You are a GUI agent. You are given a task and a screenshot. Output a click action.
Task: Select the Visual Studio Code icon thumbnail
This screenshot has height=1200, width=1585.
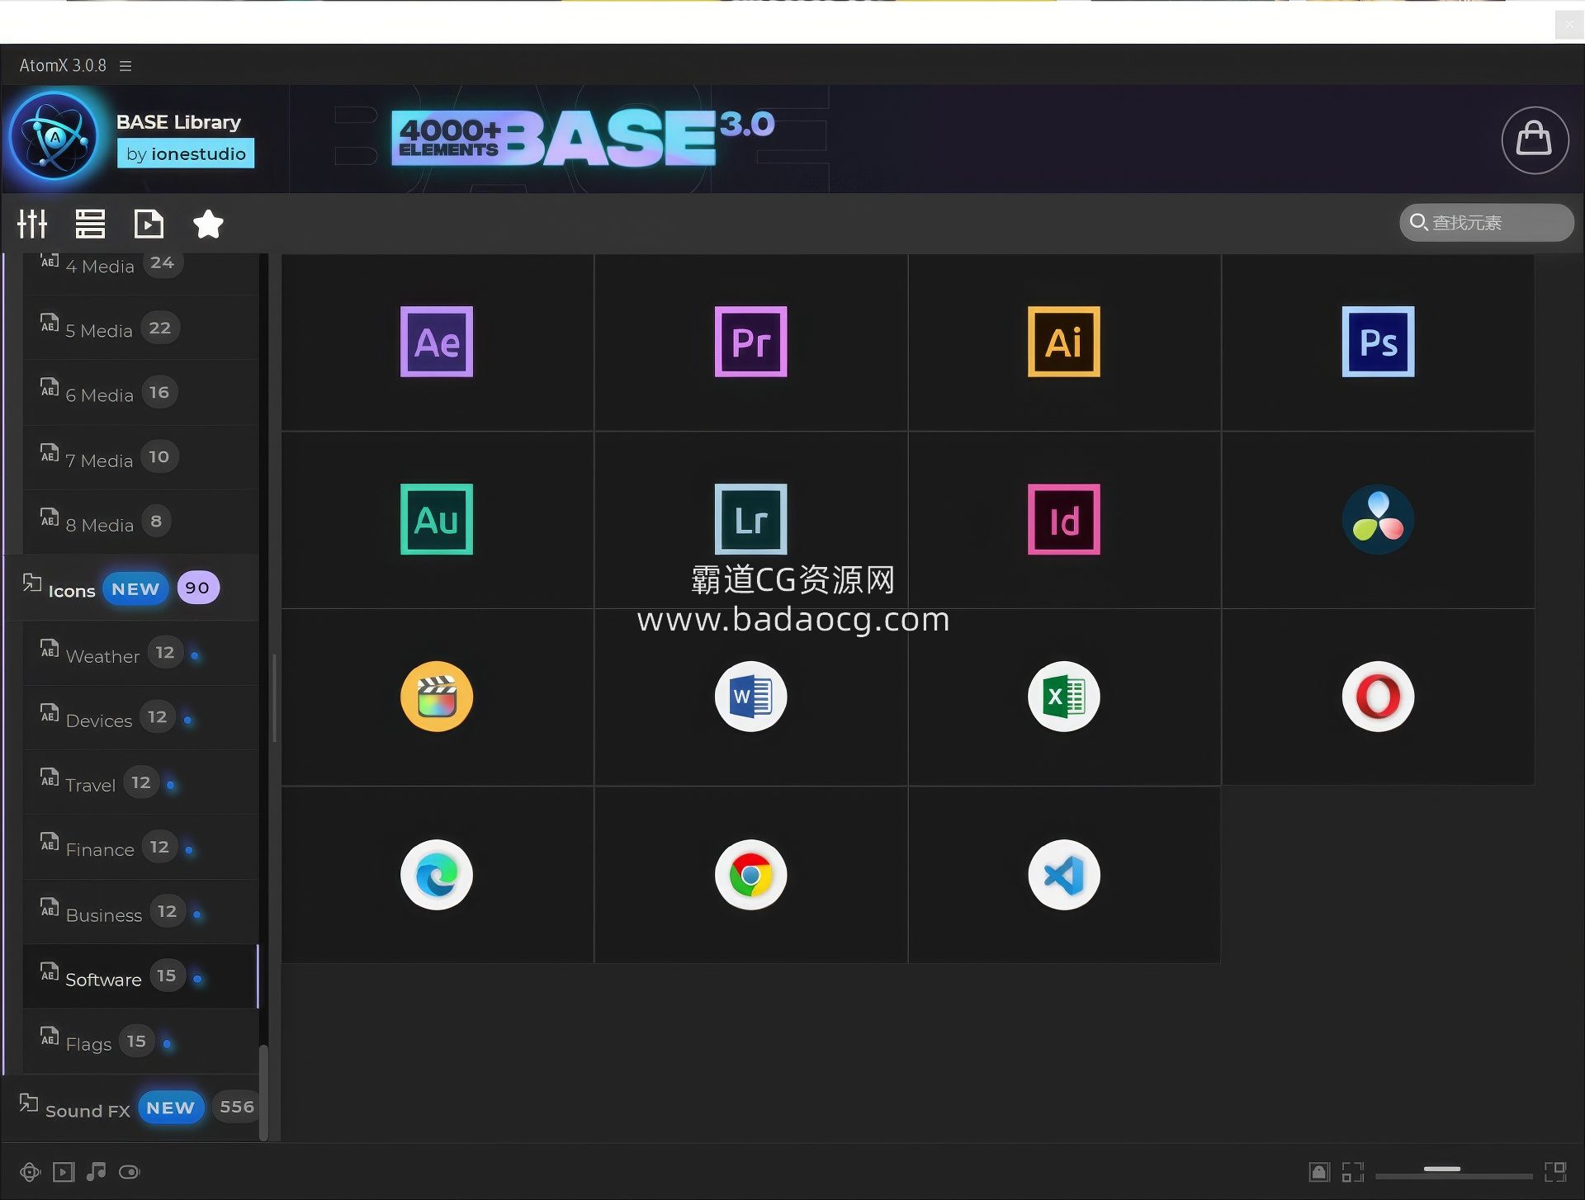(x=1063, y=875)
